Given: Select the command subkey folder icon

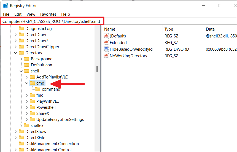Looking at the screenshot, I should (38, 89).
